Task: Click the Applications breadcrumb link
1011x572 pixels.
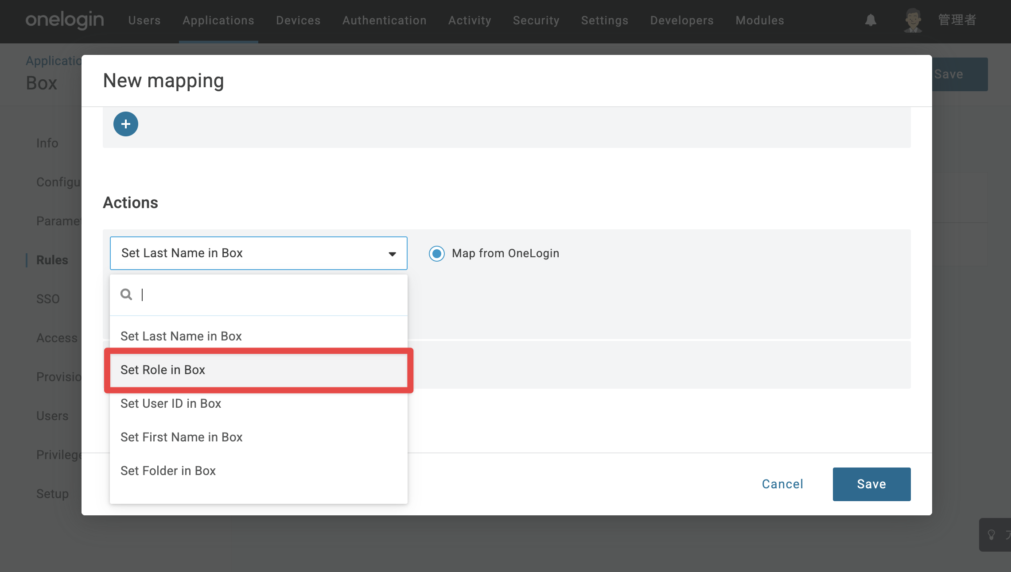Action: pos(54,61)
